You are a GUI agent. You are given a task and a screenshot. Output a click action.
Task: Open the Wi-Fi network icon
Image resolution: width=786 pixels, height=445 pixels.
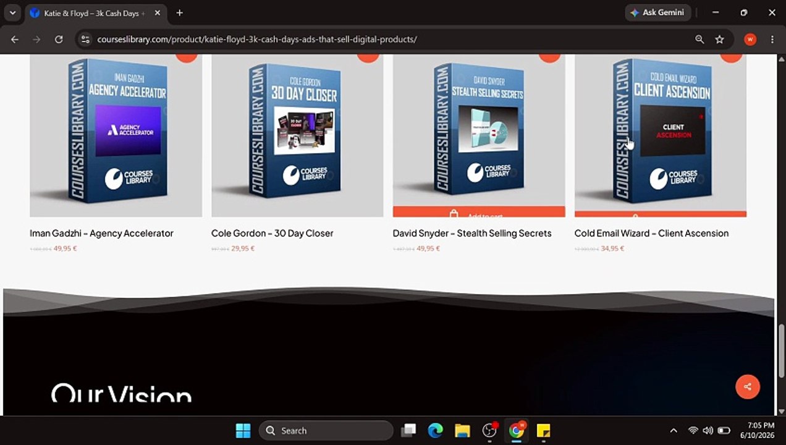point(693,431)
